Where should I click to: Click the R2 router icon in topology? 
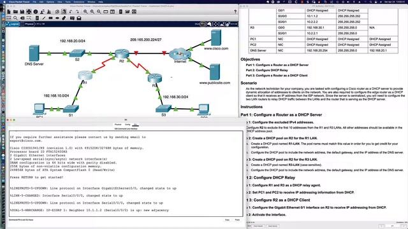[x=122, y=53]
